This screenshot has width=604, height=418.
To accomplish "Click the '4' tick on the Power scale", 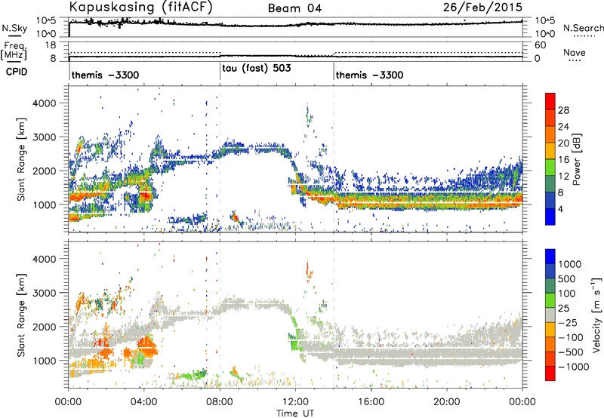I will tap(560, 209).
